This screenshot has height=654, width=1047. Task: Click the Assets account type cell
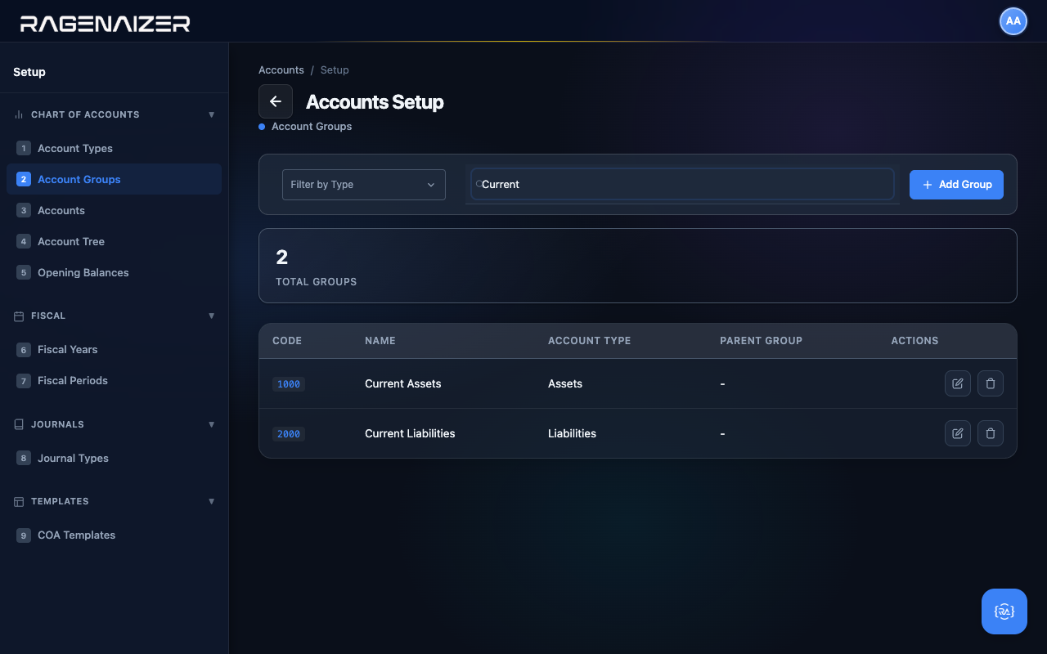coord(565,383)
